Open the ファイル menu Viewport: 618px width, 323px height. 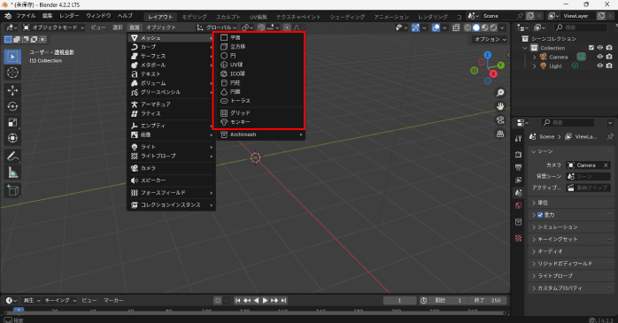coord(26,16)
